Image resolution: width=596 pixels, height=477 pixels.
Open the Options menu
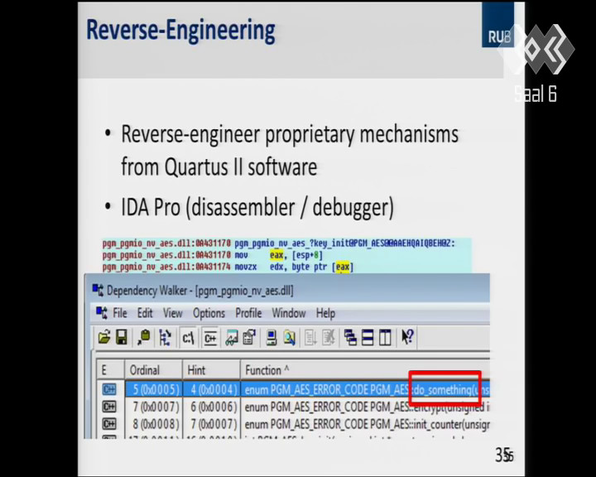209,313
